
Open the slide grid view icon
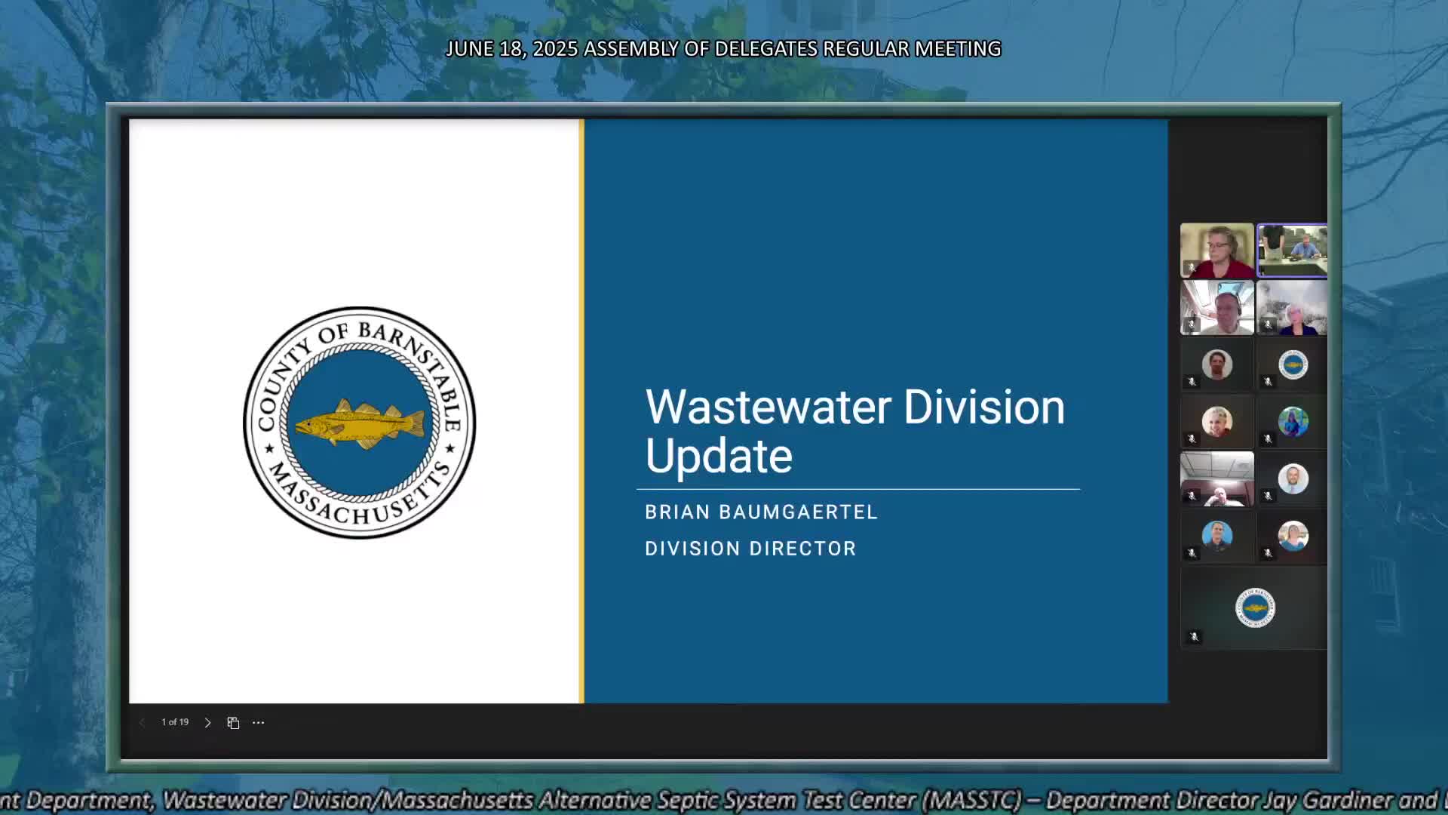point(233,723)
